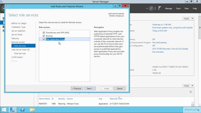Open the Windows Start button
This screenshot has width=201, height=113.
pos(4,110)
